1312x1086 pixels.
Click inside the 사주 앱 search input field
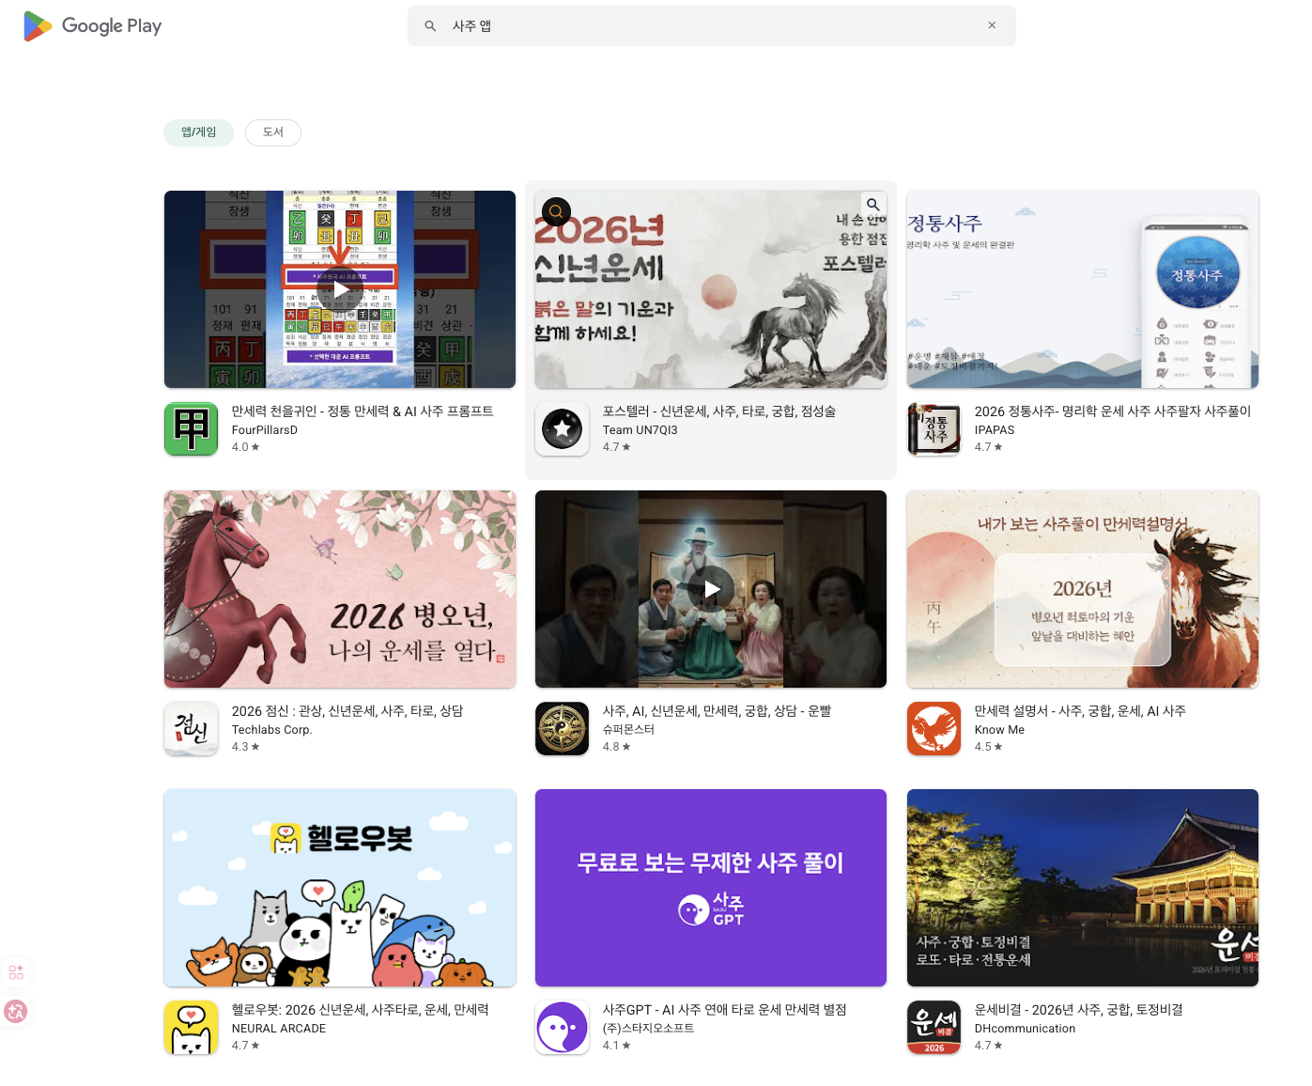[657, 25]
